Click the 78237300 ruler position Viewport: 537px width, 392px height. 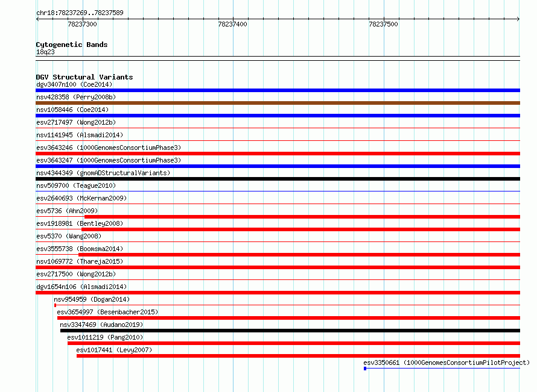click(x=82, y=24)
